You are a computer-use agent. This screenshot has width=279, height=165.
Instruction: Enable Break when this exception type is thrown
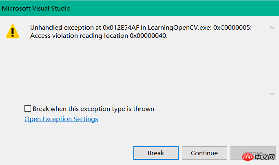[x=28, y=109]
